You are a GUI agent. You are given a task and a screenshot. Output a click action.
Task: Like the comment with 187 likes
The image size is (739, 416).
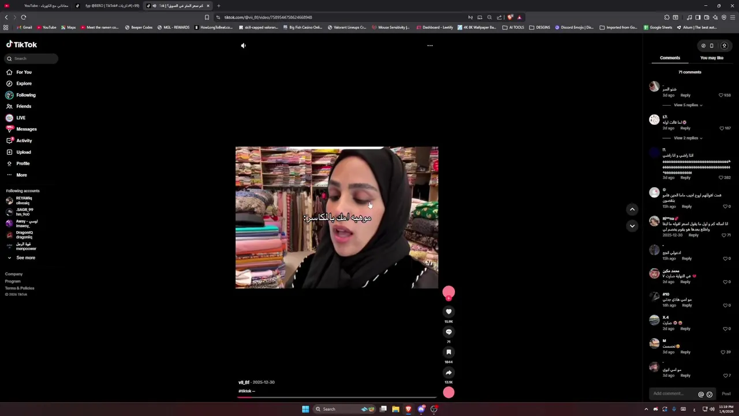click(x=721, y=128)
